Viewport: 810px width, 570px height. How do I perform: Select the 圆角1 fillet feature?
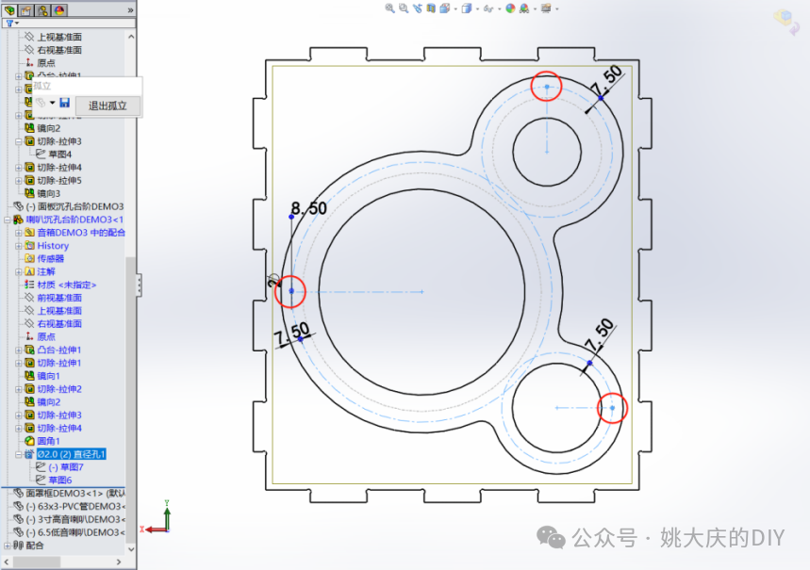coord(48,441)
